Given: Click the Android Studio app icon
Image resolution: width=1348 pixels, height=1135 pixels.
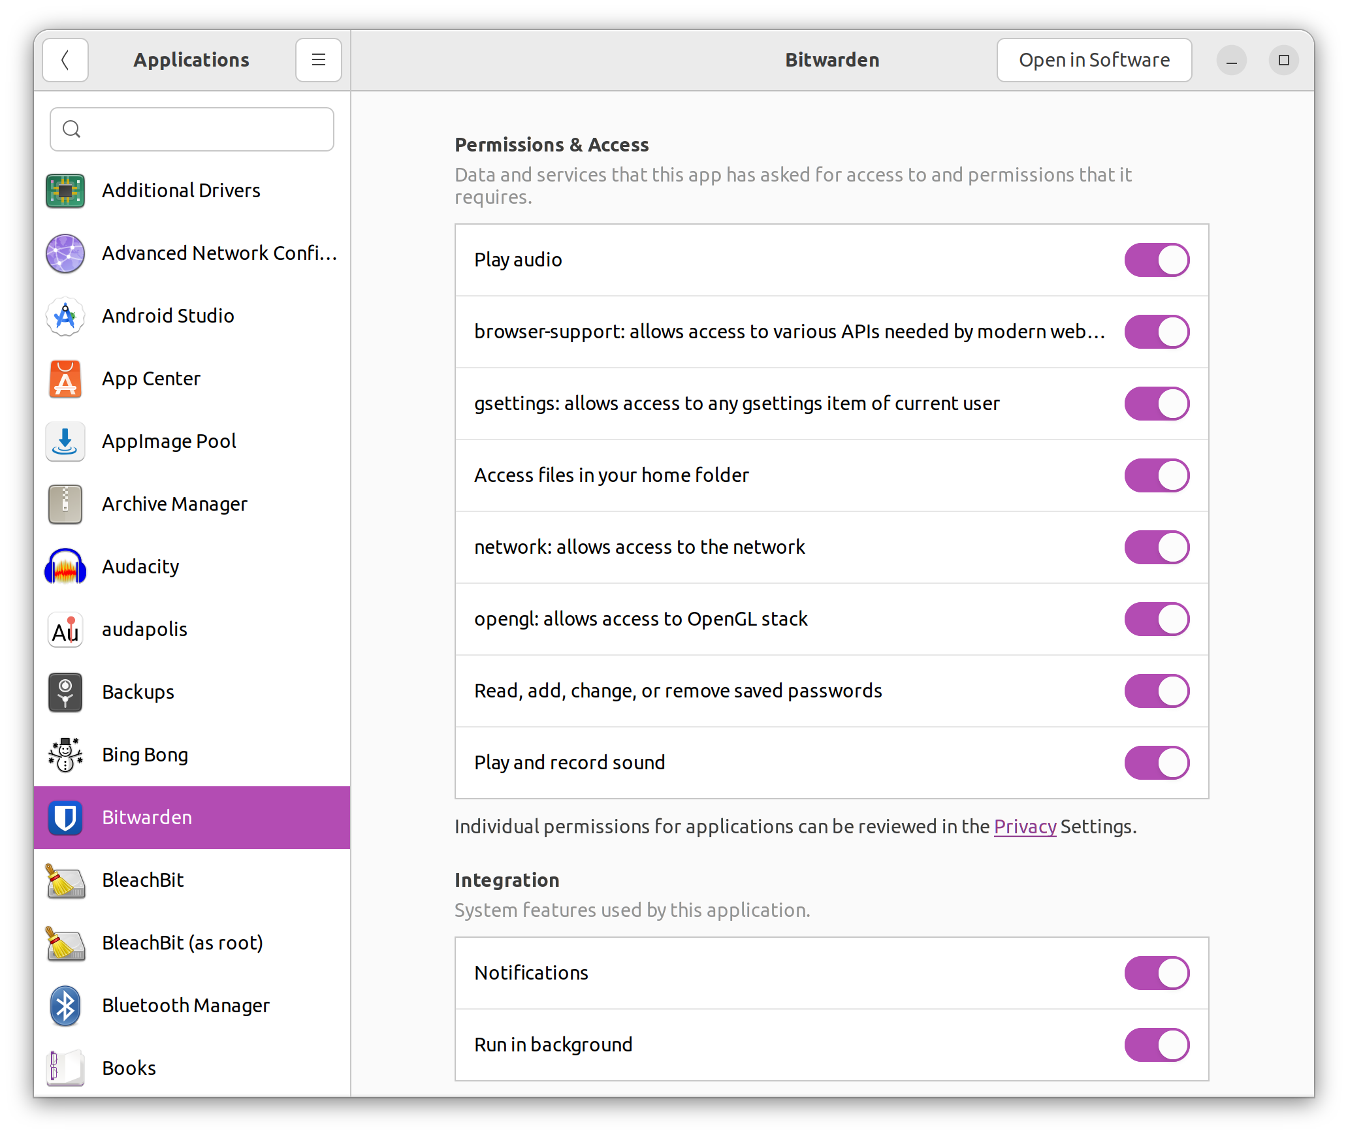Looking at the screenshot, I should coord(65,316).
